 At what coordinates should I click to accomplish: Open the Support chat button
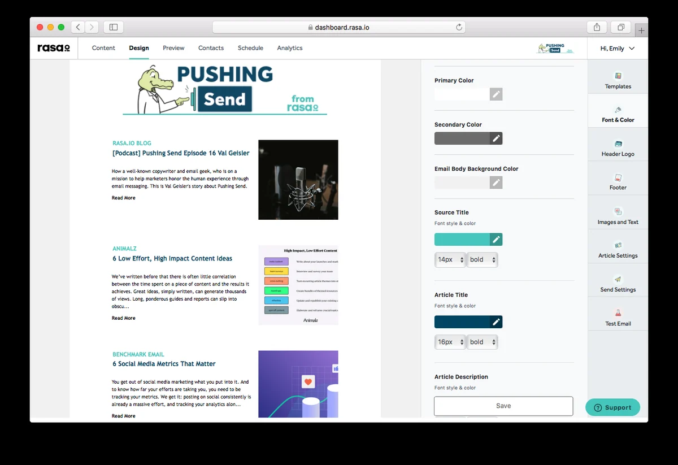[x=612, y=407]
